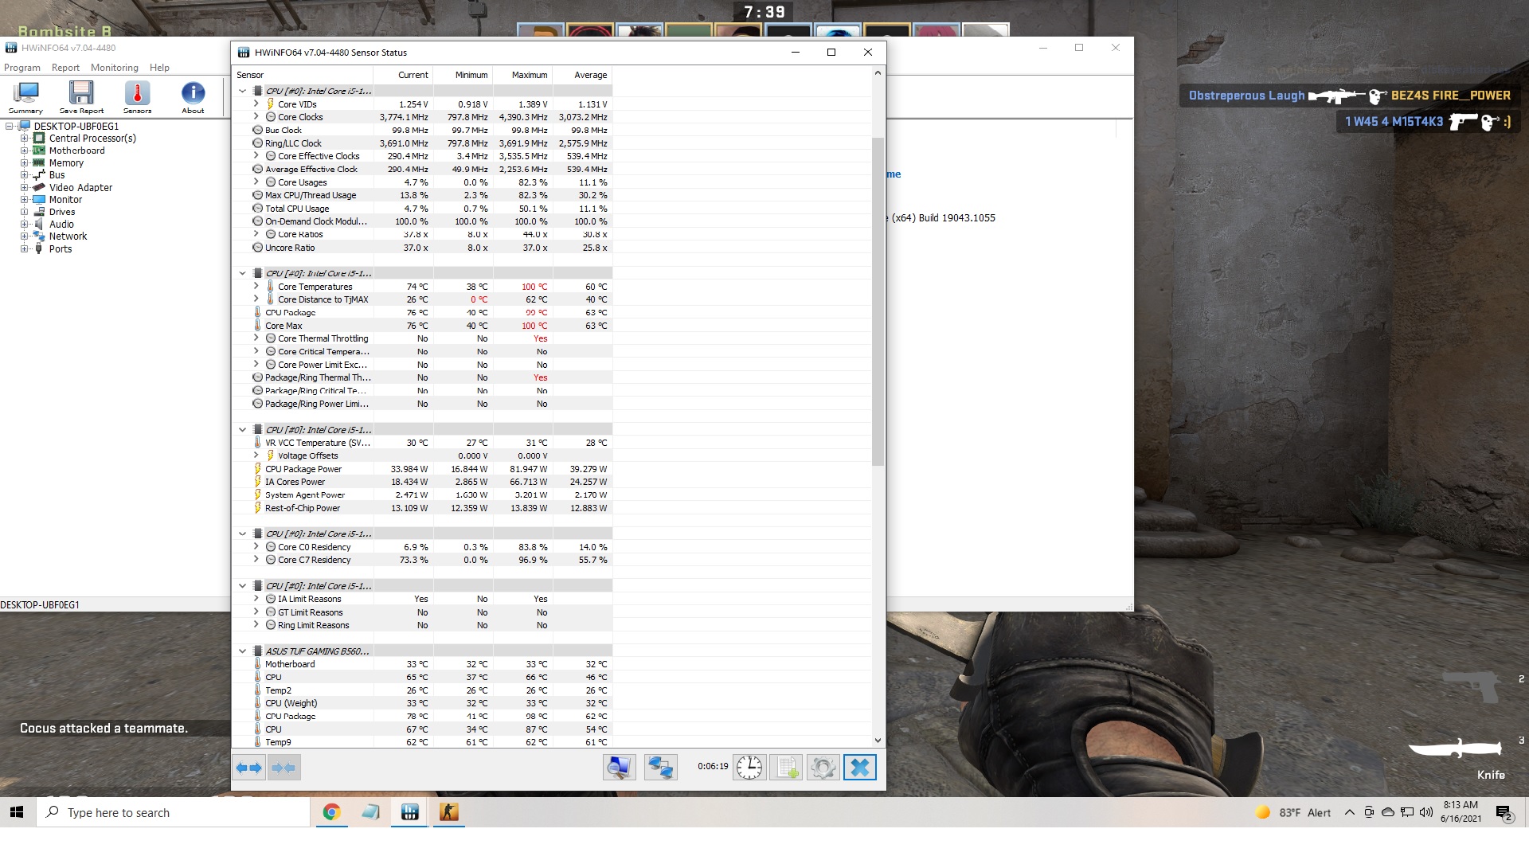Image resolution: width=1529 pixels, height=860 pixels.
Task: Select the Ports tree item
Action: click(x=61, y=249)
